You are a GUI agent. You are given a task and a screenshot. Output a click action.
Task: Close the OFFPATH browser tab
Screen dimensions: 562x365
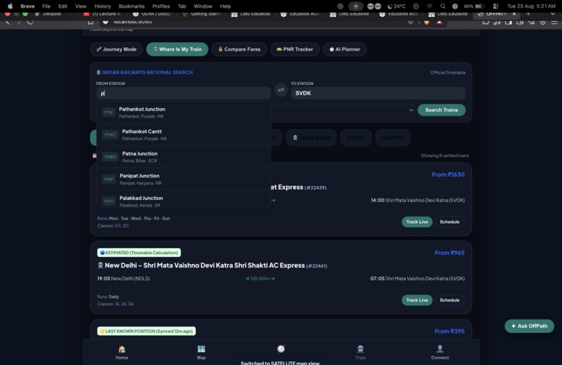[x=514, y=14]
